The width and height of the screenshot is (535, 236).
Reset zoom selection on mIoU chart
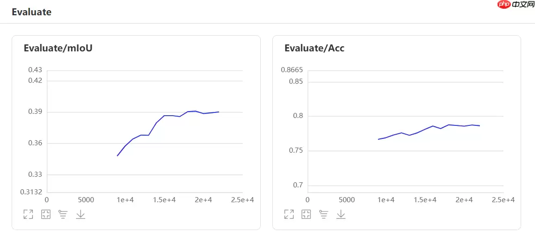pos(45,214)
